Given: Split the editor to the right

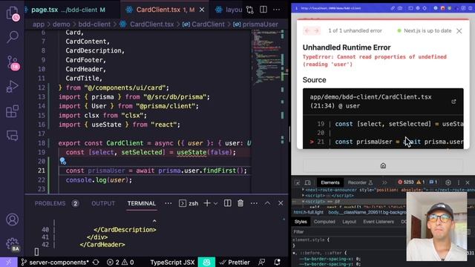Looking at the screenshot, I should pos(263,10).
